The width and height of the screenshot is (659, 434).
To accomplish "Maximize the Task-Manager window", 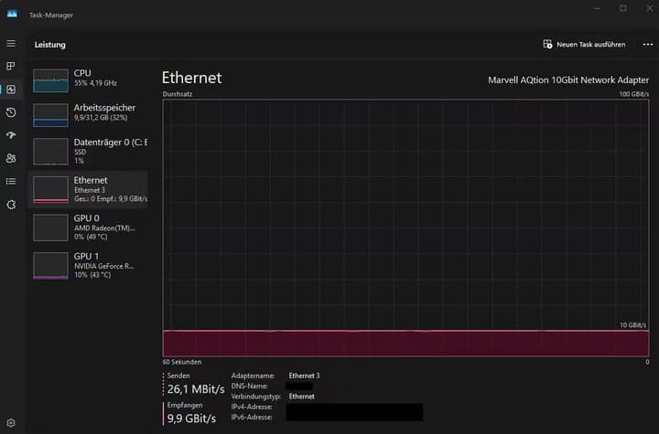I will 623,8.
